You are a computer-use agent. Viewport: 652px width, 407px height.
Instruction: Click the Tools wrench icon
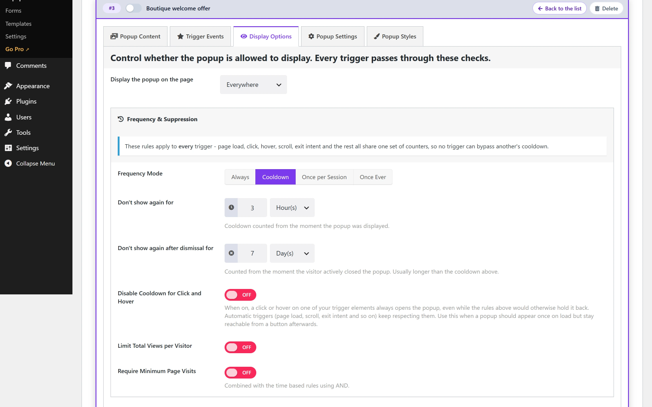pyautogui.click(x=8, y=133)
